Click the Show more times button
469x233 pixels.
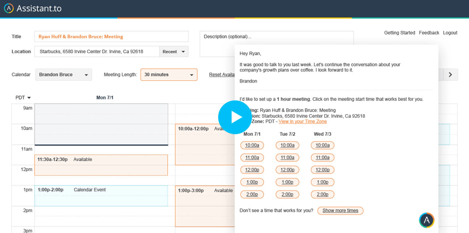tap(340, 211)
